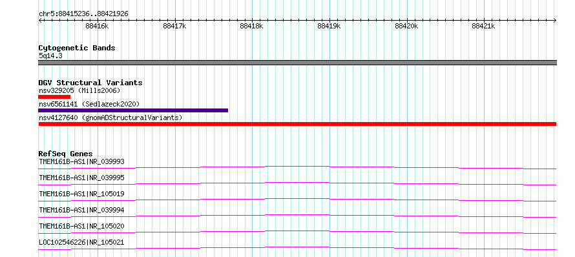Viewport: 575px width, 257px height.
Task: Click the chr5:88415236..88421926 coordinates label
Action: coord(83,14)
